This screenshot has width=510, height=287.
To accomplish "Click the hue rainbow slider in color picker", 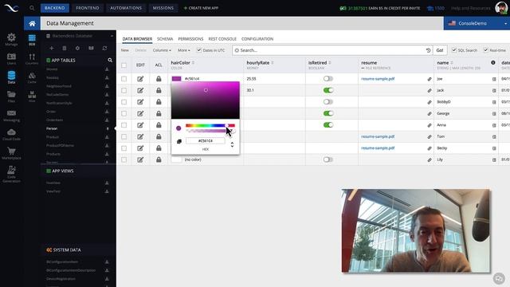I will click(210, 125).
